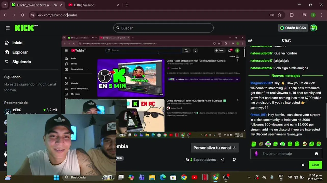Click the Nuevos mensajes divider label
Screen dimensions: 327x183
(x=286, y=75)
